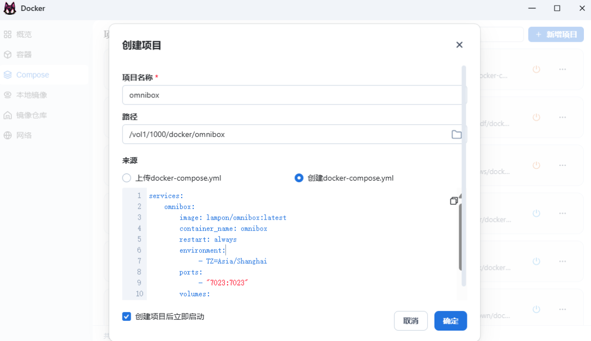This screenshot has height=341, width=591.
Task: Click a power toggle on a running project
Action: 536,70
